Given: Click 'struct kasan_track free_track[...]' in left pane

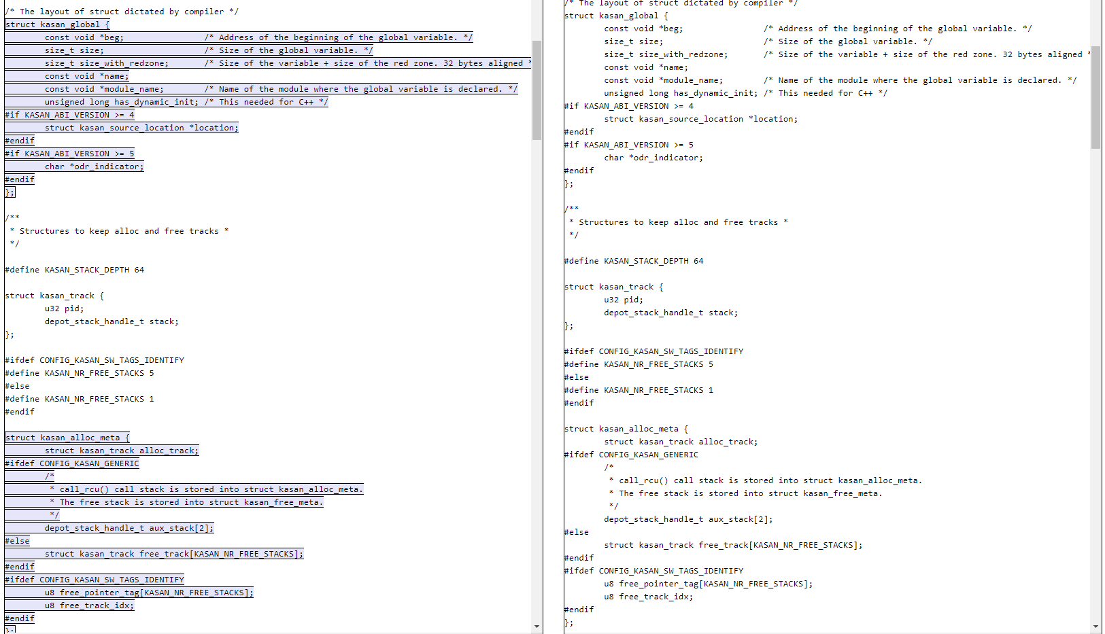Looking at the screenshot, I should point(174,554).
